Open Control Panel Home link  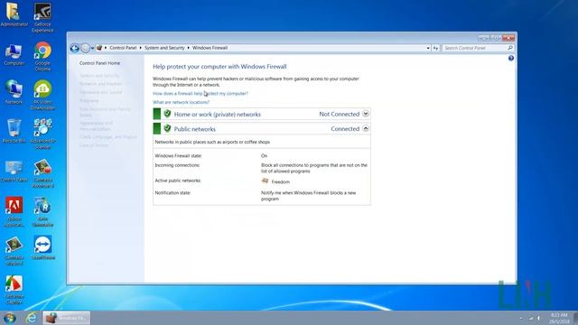pos(99,63)
